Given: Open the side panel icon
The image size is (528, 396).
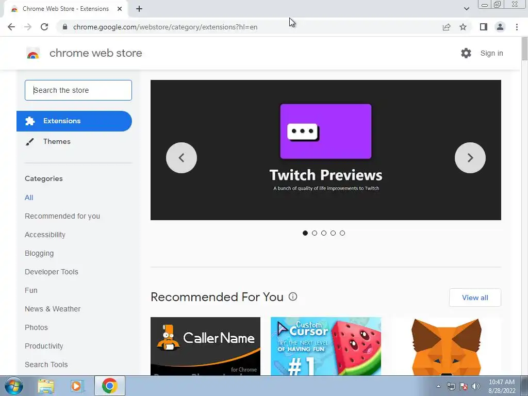Looking at the screenshot, I should [484, 27].
